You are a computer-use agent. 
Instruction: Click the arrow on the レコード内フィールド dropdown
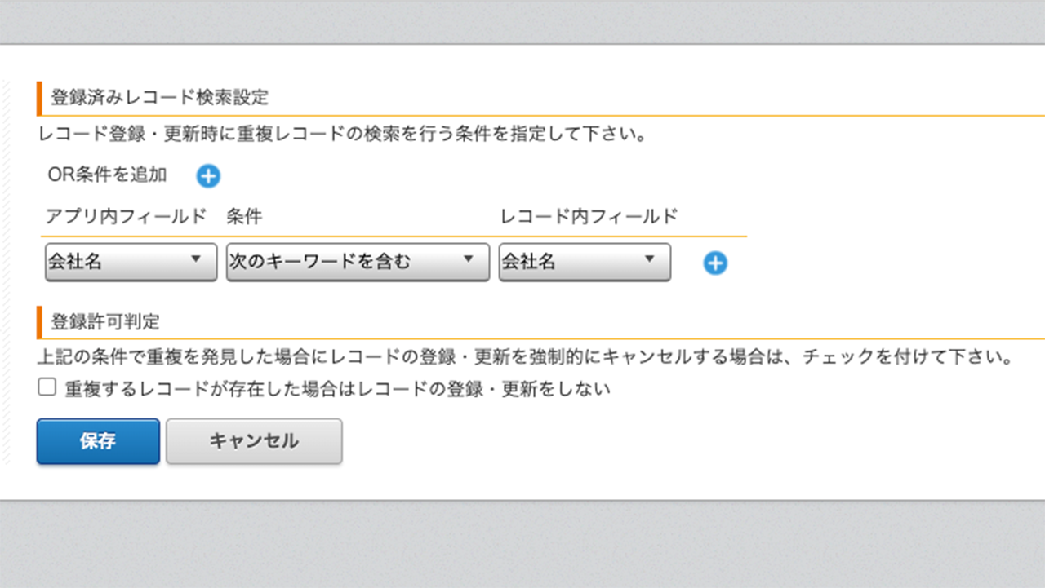649,259
